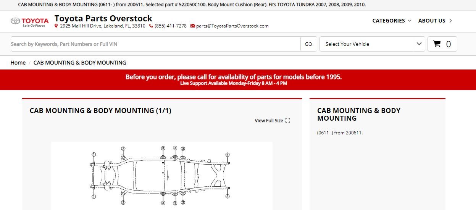Image resolution: width=476 pixels, height=210 pixels.
Task: Expand the ABOUT US menu
Action: point(435,21)
